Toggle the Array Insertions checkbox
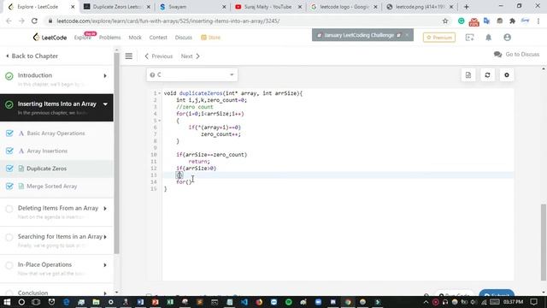547x308 pixels. tap(9, 151)
